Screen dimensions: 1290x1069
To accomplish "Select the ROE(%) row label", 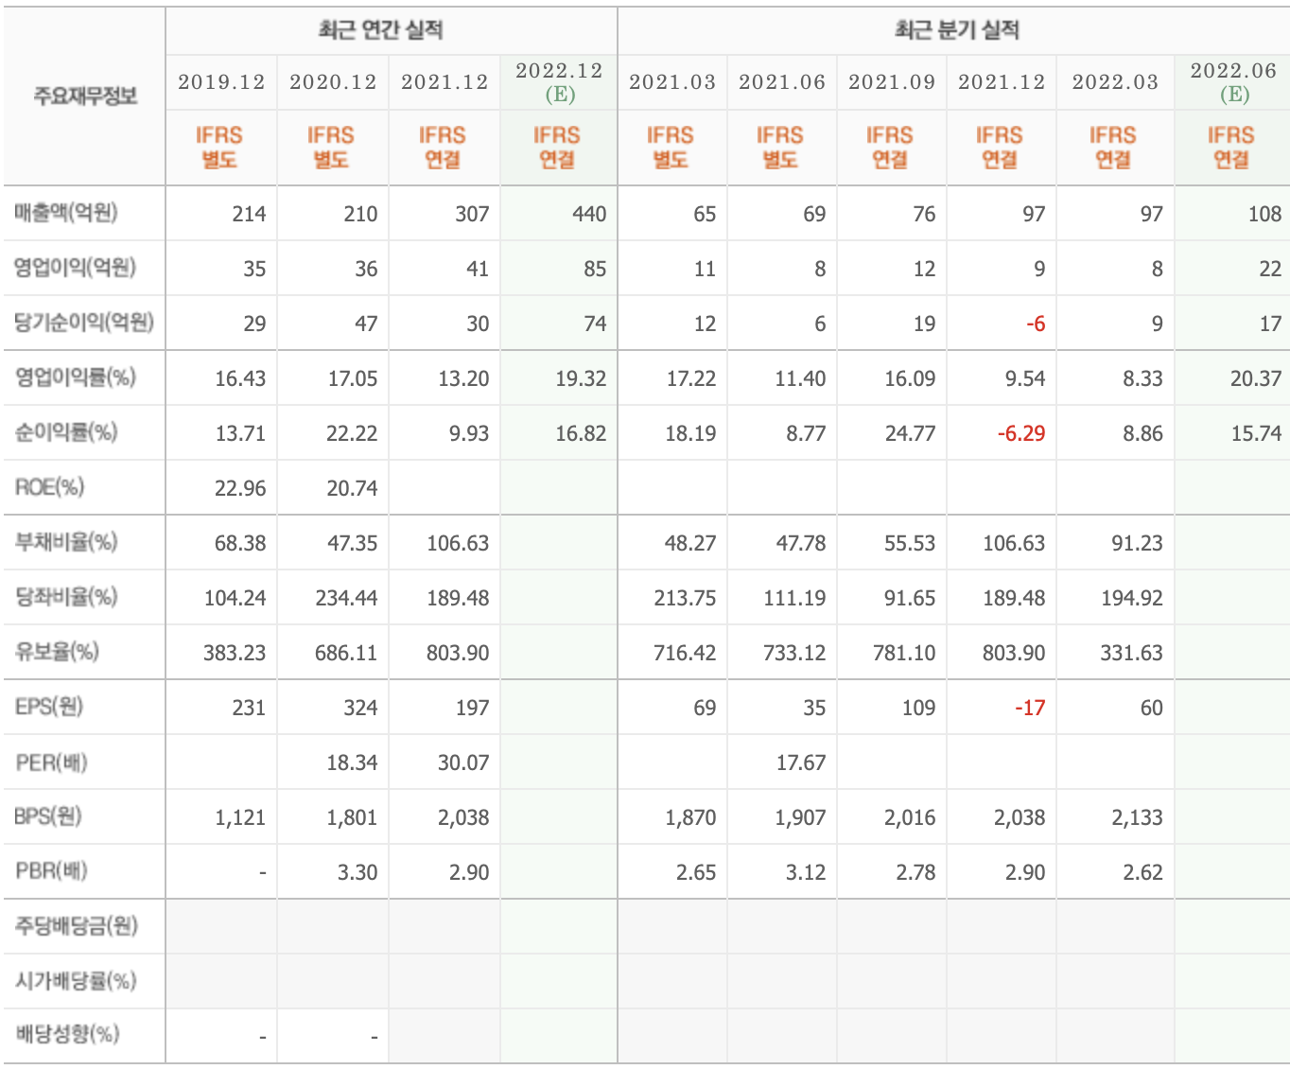I will [x=49, y=487].
